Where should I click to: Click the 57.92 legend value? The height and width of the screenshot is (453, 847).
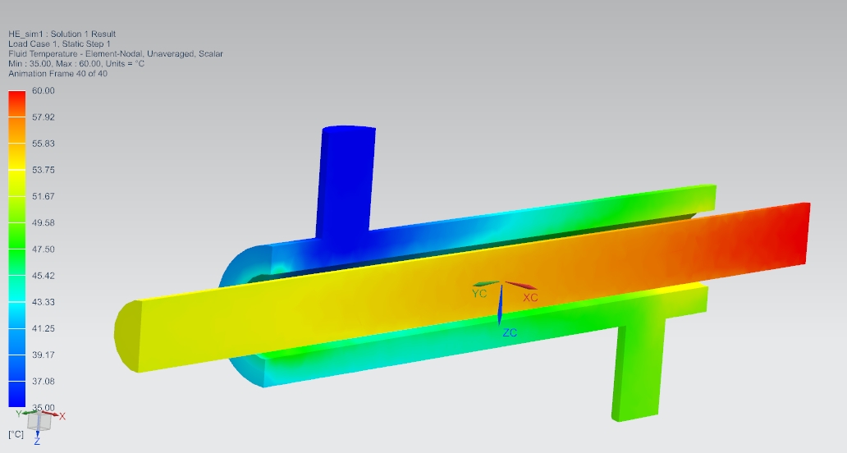(43, 117)
